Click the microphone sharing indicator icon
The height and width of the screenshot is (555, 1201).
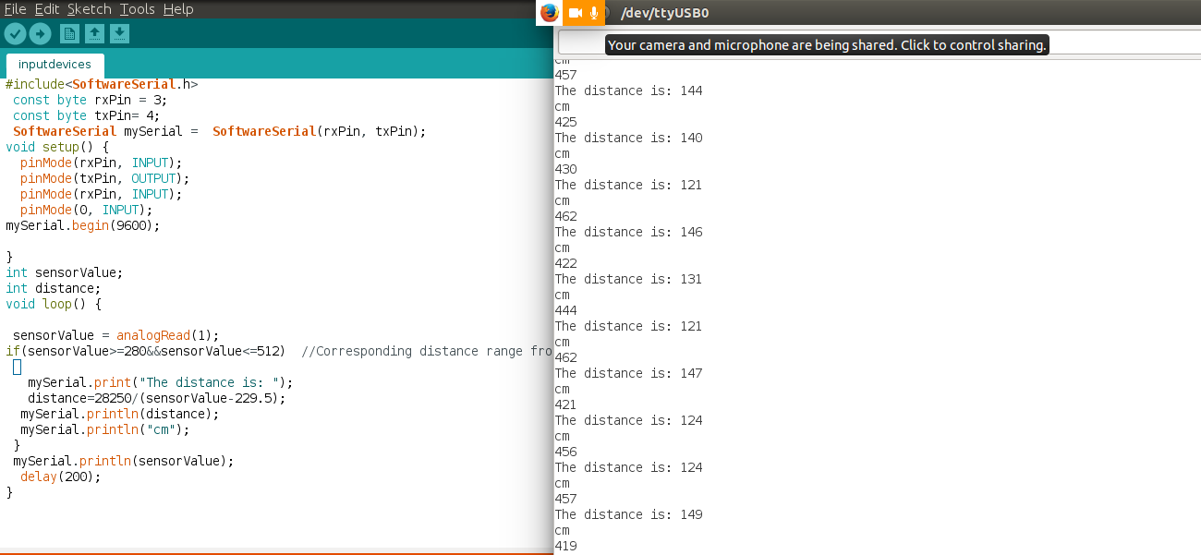click(595, 13)
